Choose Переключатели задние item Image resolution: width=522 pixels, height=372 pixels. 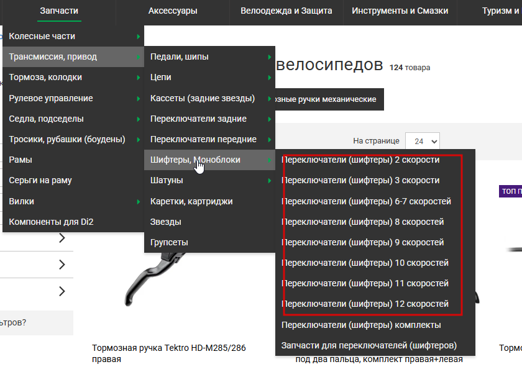coord(210,119)
